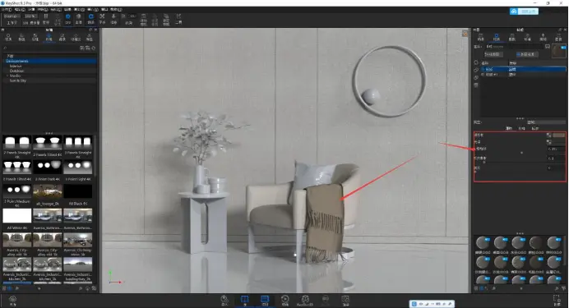Select the All Black 4K environment
569x308 pixels.
(77, 195)
